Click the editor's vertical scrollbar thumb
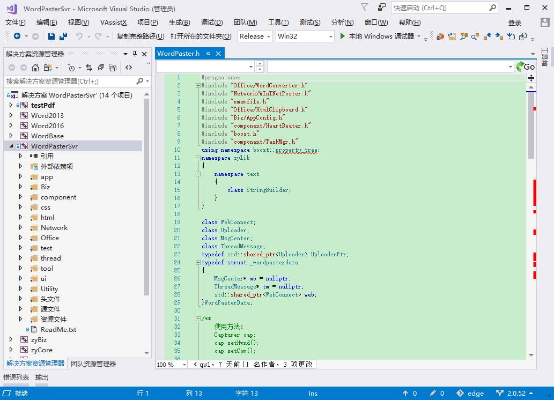The height and width of the screenshot is (400, 554). click(531, 126)
